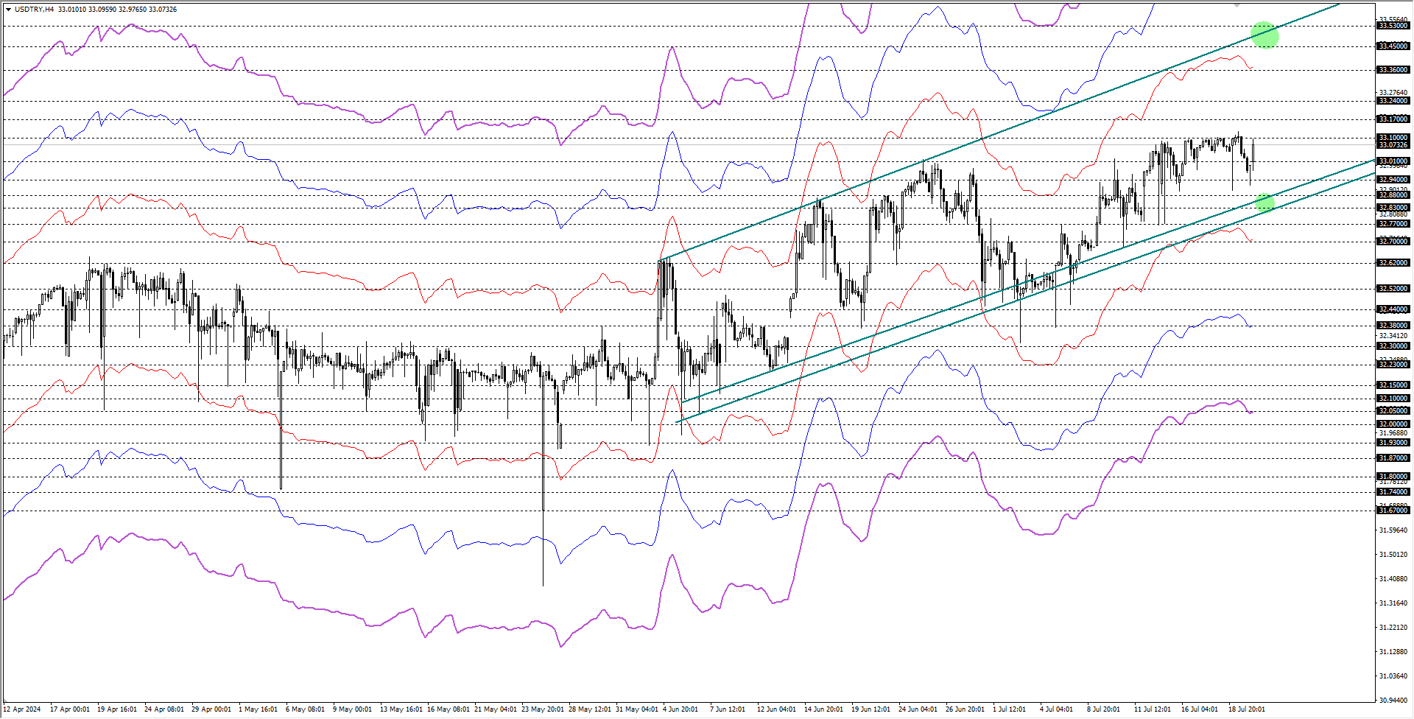Click the 17 Apr 00:01 time label

pos(70,709)
